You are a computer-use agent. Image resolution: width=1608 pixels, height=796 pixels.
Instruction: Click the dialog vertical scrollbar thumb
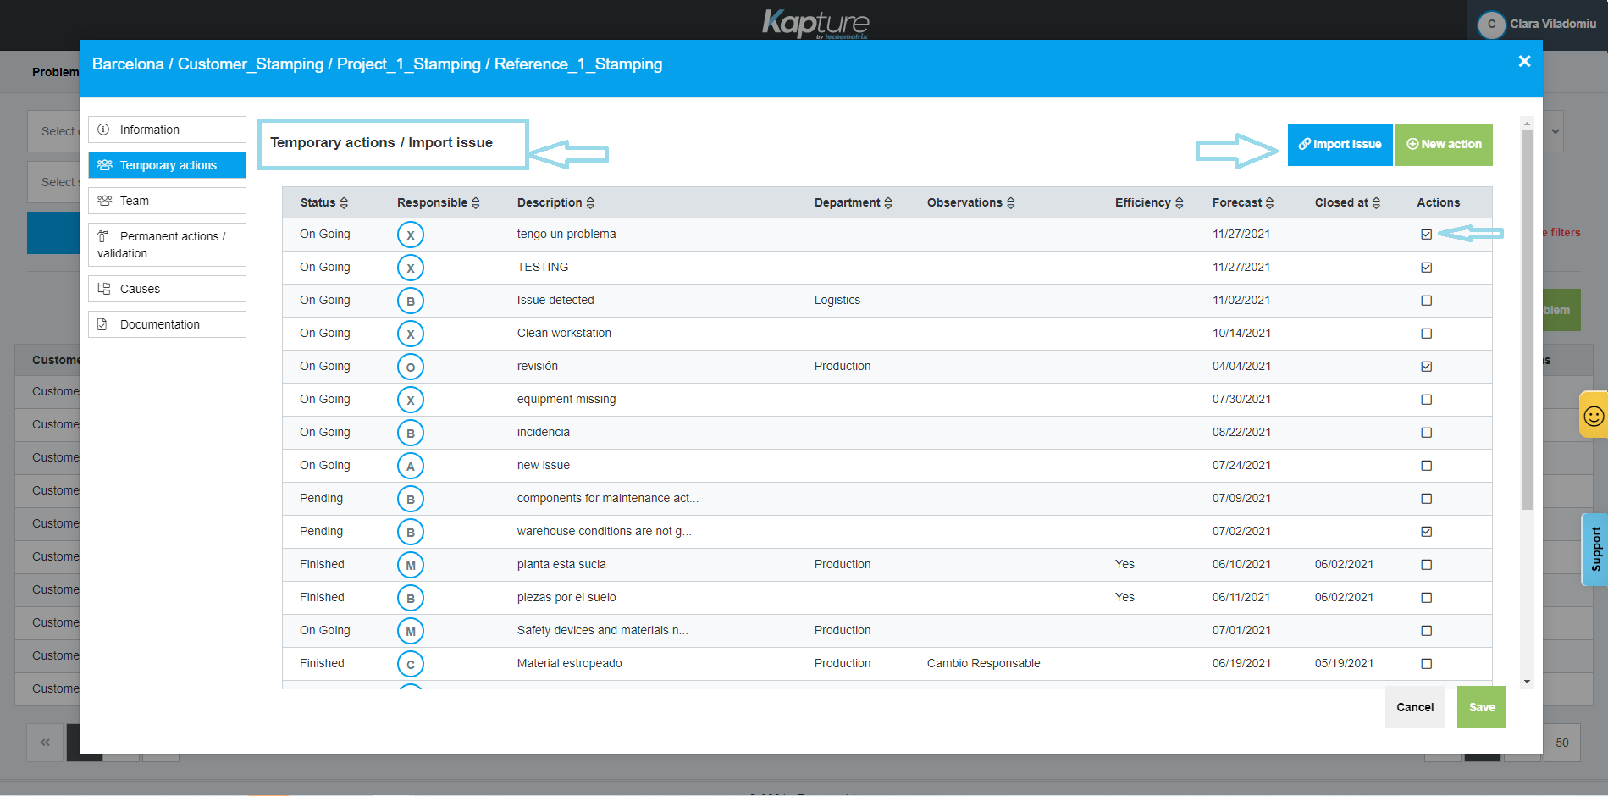tap(1527, 320)
